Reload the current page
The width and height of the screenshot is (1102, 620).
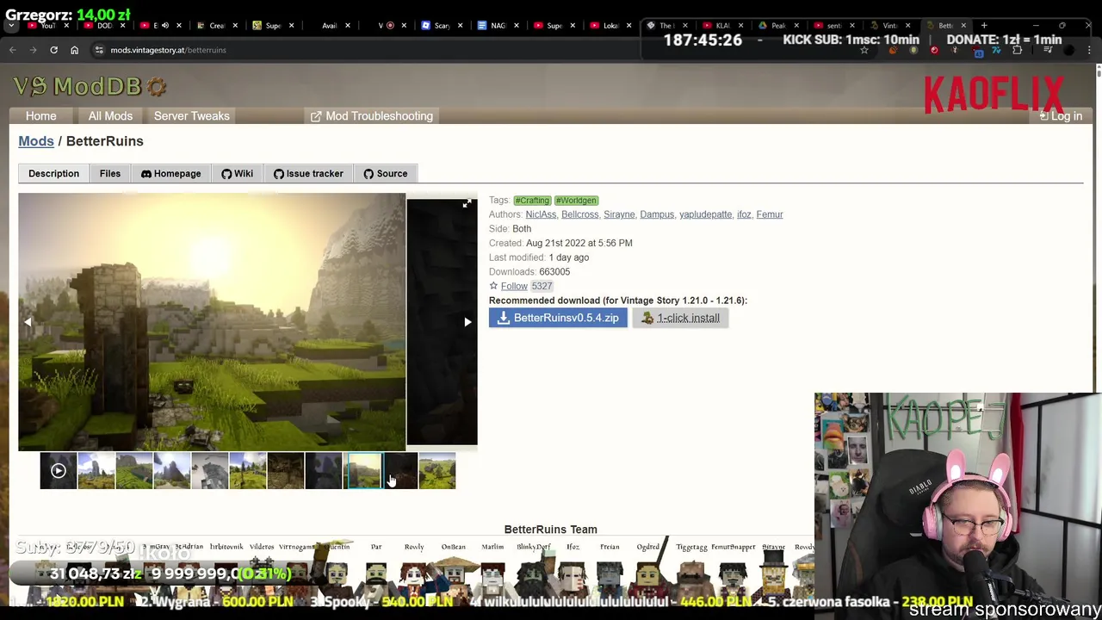point(53,50)
